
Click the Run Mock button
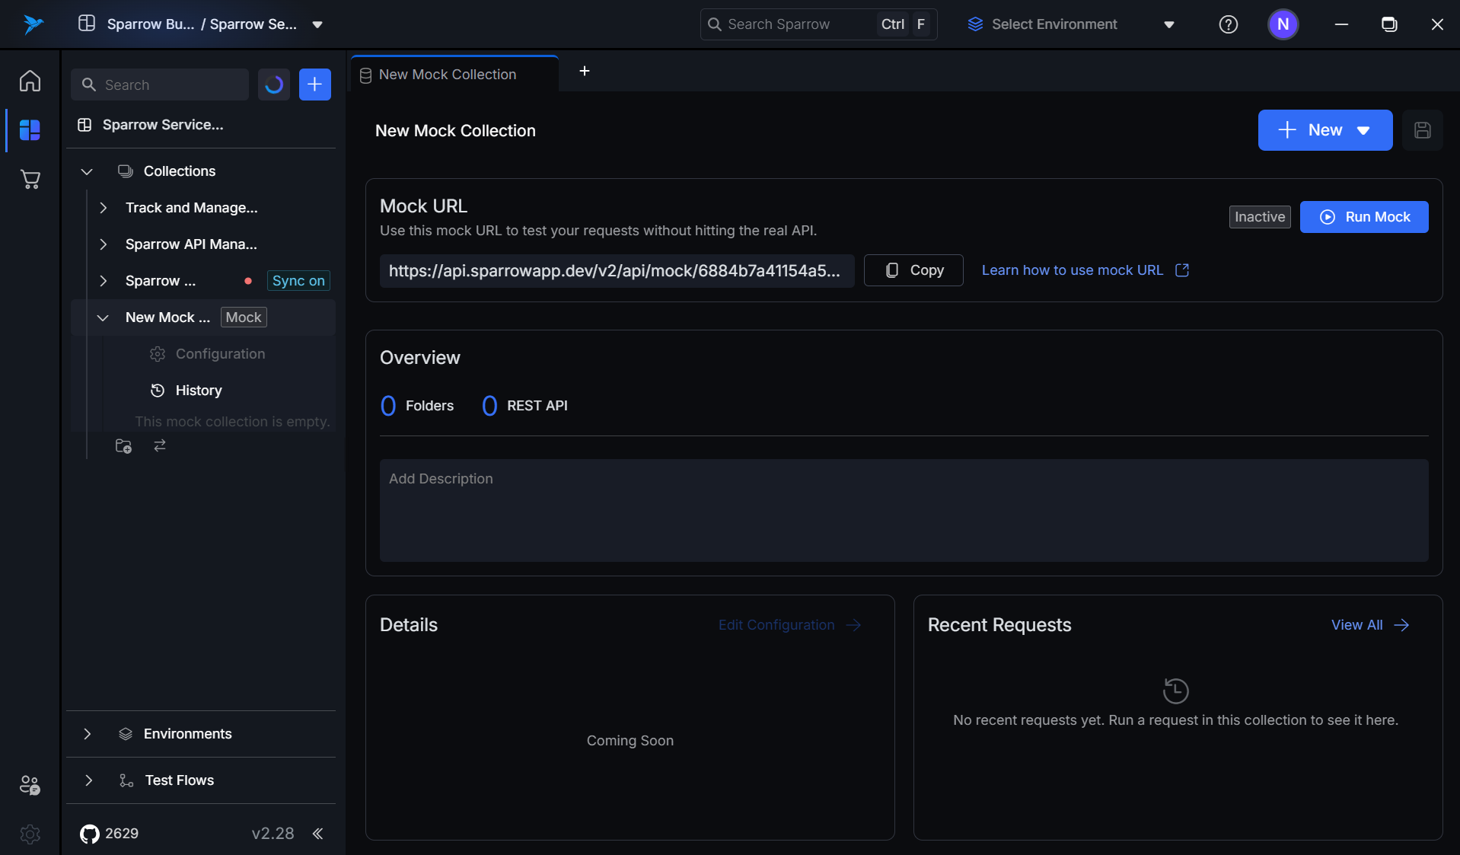pos(1363,217)
